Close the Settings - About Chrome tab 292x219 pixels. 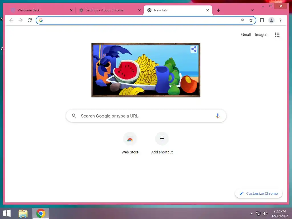pyautogui.click(x=139, y=10)
